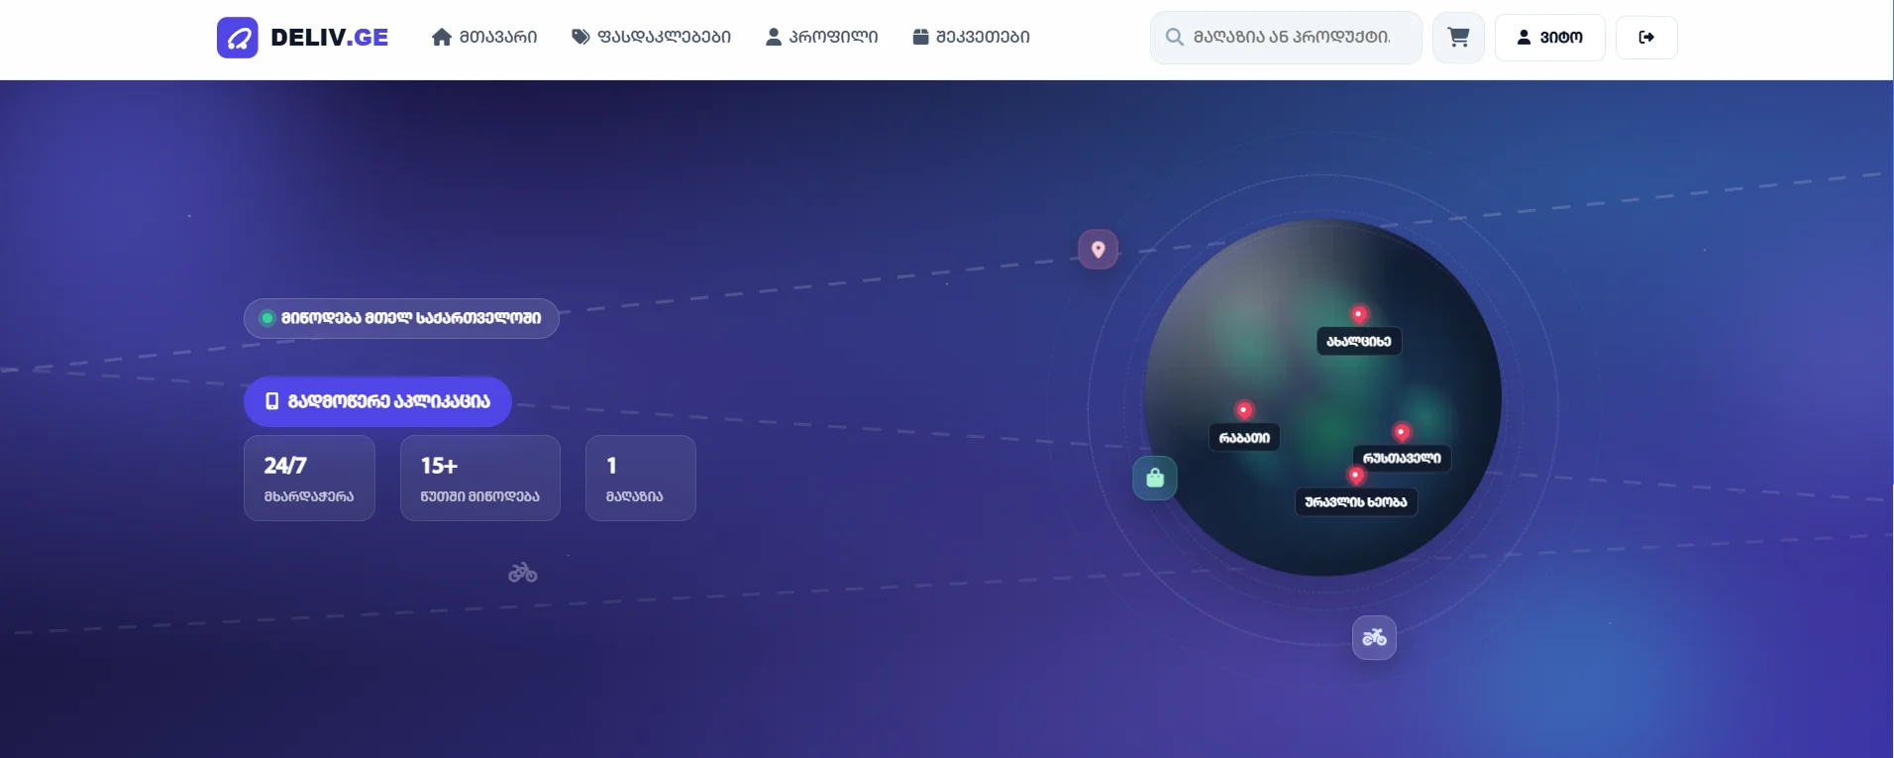The height and width of the screenshot is (758, 1894).
Task: Click the green shopping bag badge
Action: pyautogui.click(x=1155, y=479)
